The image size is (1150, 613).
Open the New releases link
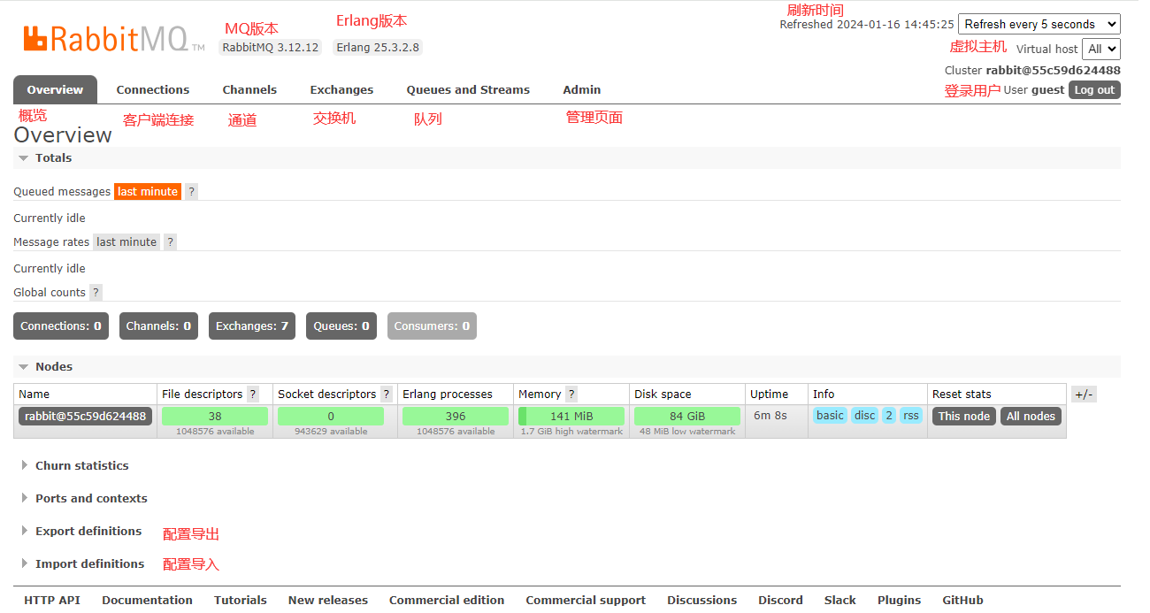(328, 600)
